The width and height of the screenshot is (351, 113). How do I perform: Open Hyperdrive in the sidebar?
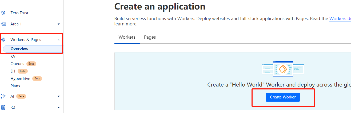click(20, 79)
